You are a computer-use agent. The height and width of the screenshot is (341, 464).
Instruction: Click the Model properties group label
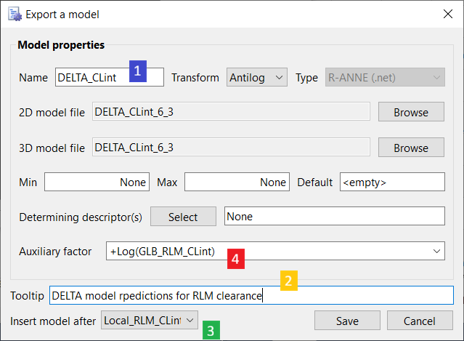(61, 45)
